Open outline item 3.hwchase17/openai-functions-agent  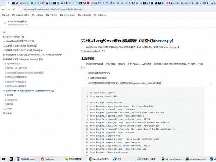[x=24, y=73]
